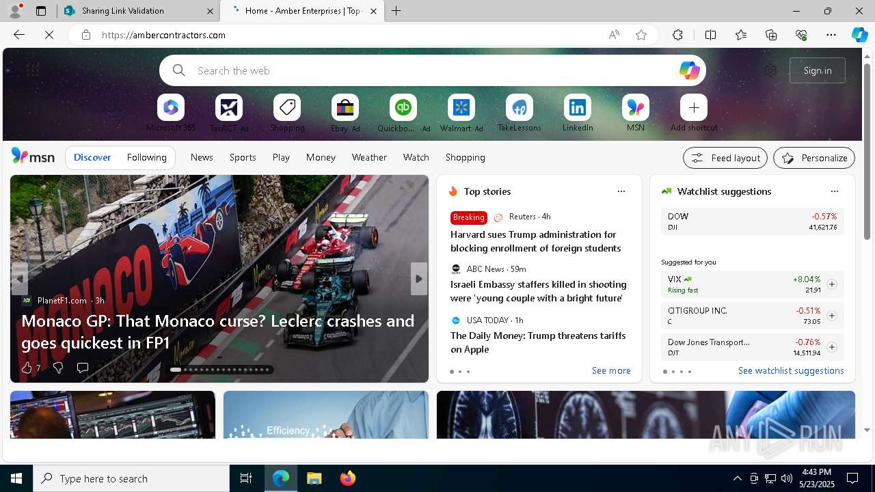
Task: Open the LinkedIn shortcut
Action: point(578,108)
